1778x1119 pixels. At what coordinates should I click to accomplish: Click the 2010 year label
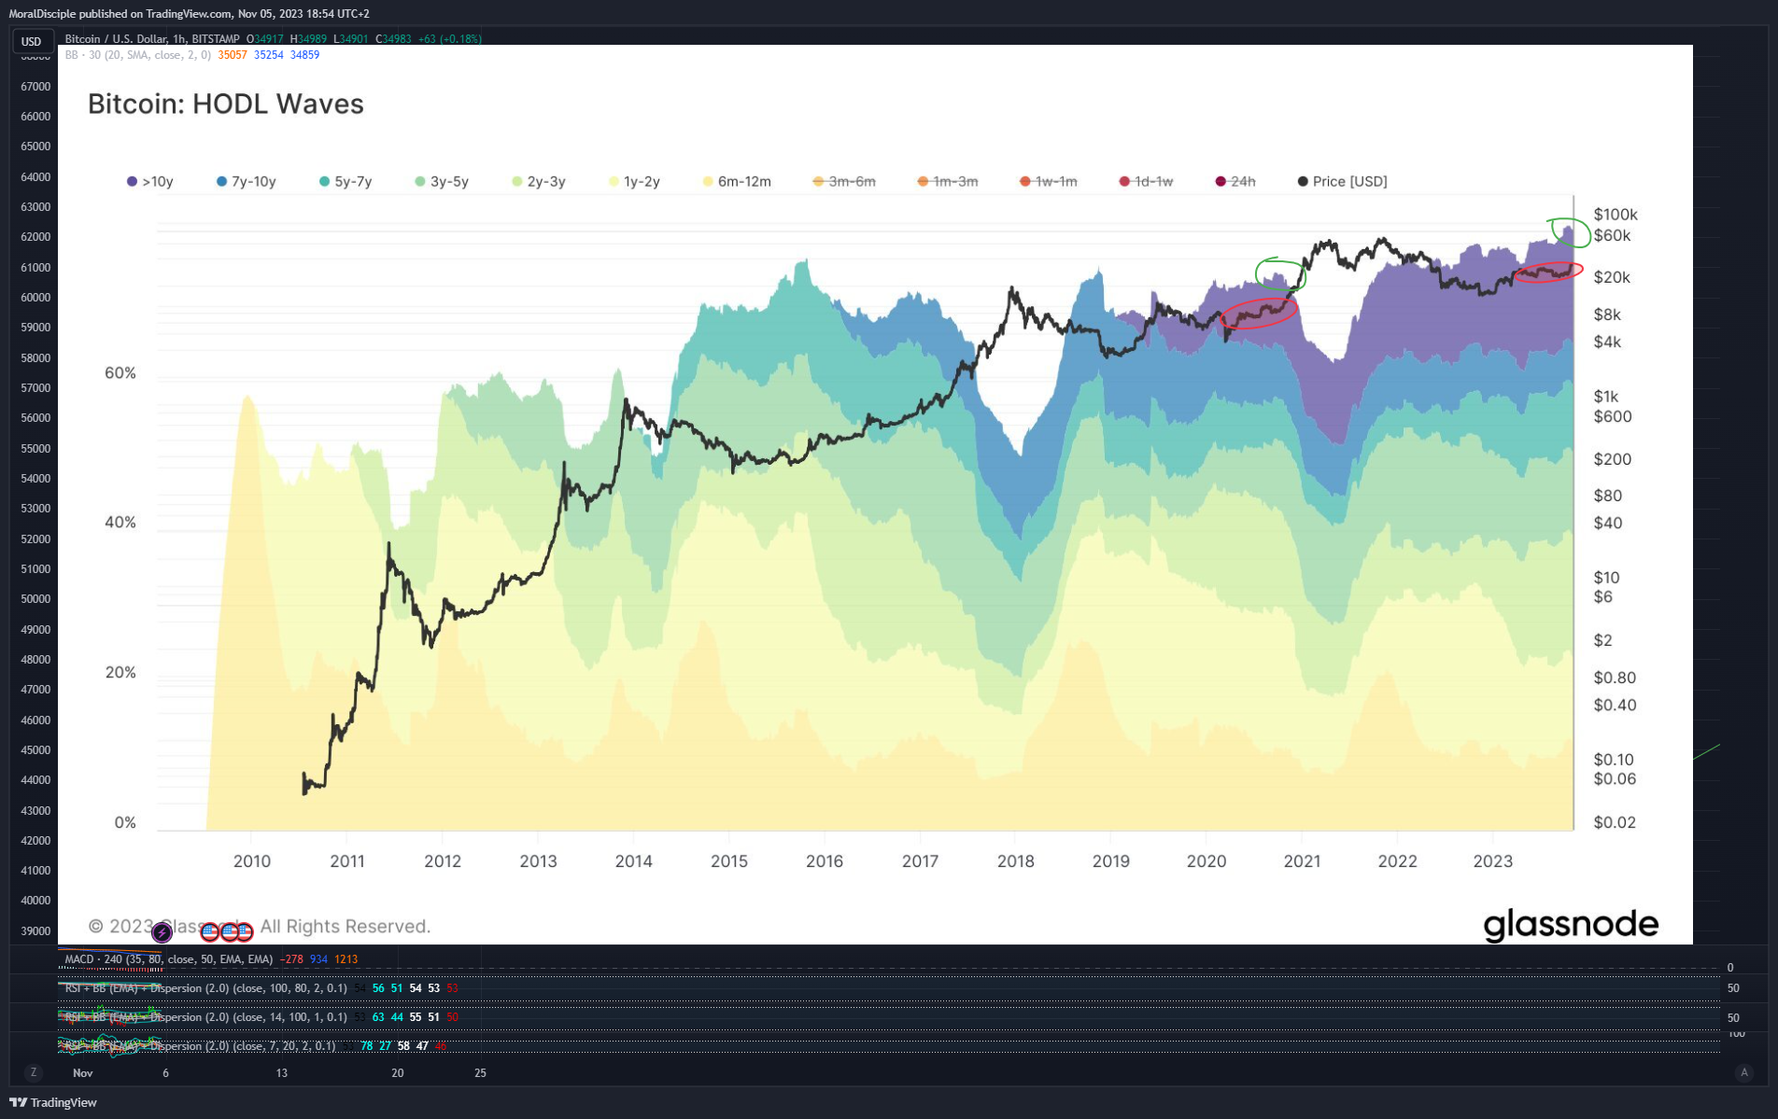point(251,861)
